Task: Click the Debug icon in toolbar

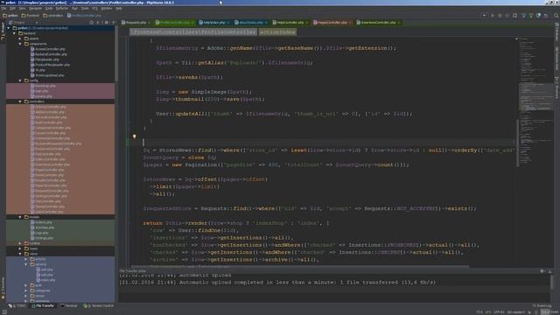Action: click(500, 16)
